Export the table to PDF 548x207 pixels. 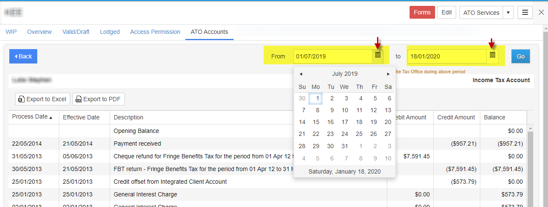(x=98, y=99)
